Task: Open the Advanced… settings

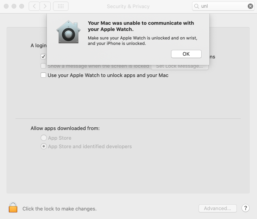Action: pos(217,208)
